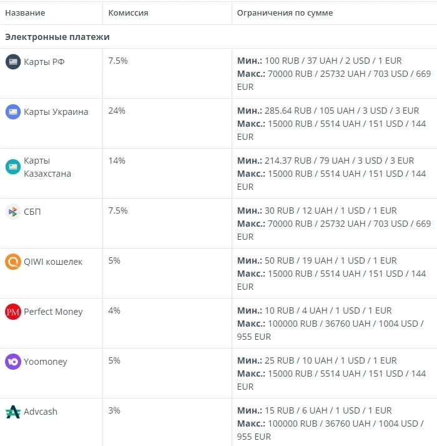Screen dimensions: 437x446
Task: Click the Макс. 70000 RUB line for СБП
Action: (334, 230)
